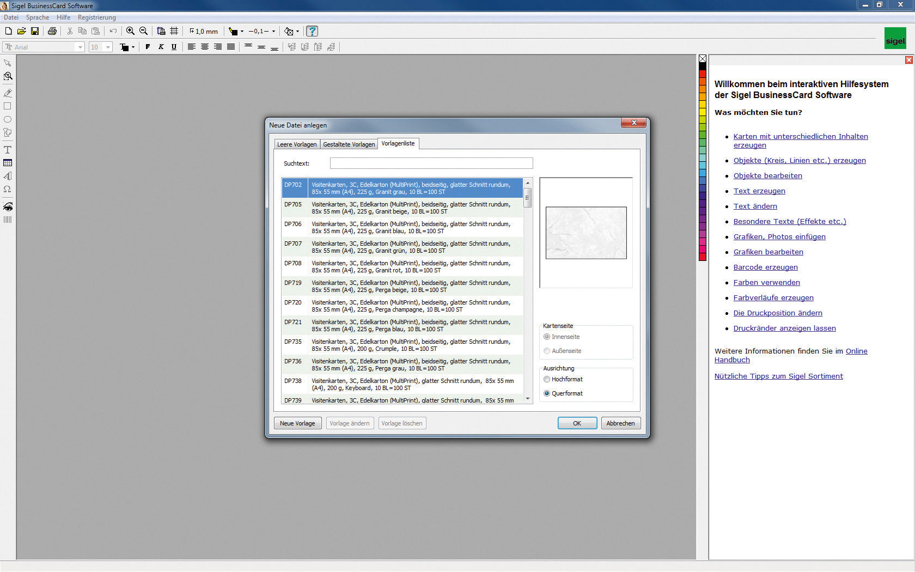Select Innenseite under Kartenseite
The width and height of the screenshot is (915, 572).
pos(546,337)
